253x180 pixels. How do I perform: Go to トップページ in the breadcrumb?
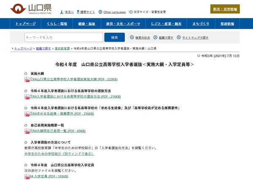[23, 48]
